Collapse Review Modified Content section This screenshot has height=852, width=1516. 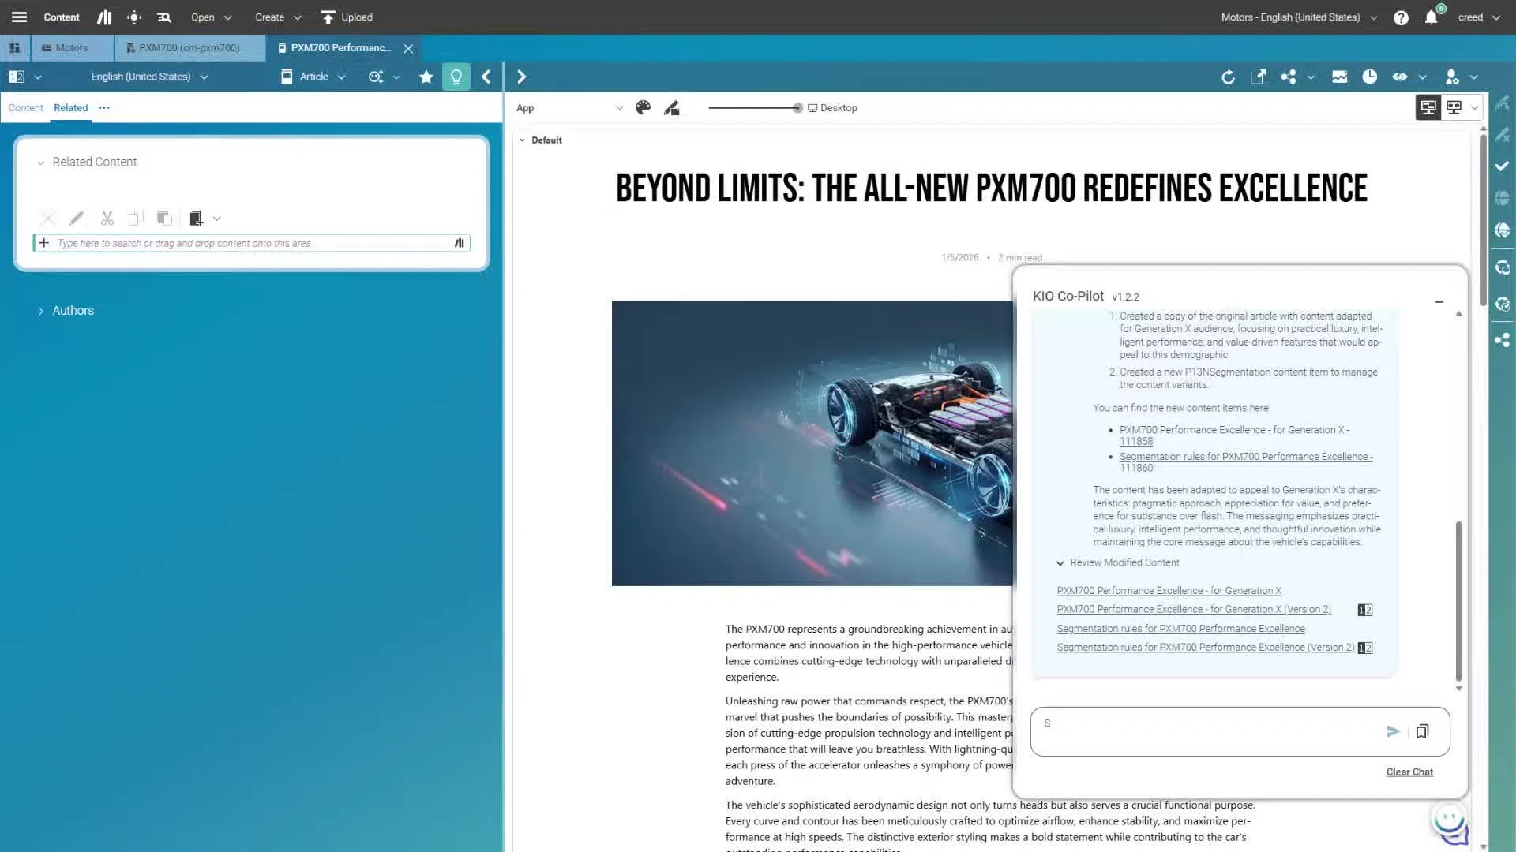click(1060, 563)
